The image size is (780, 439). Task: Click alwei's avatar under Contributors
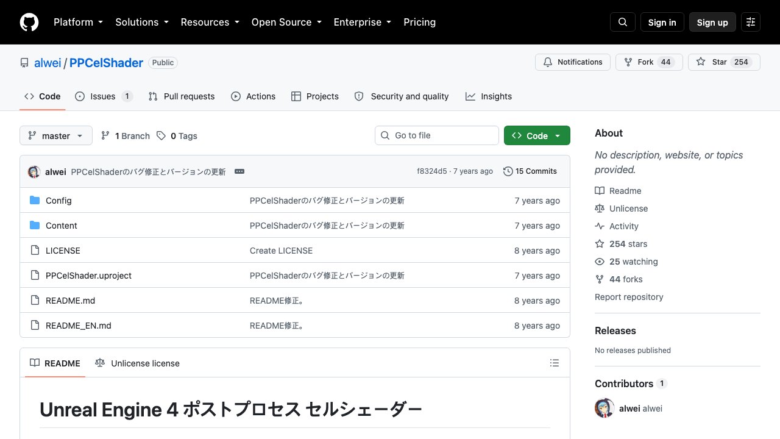pyautogui.click(x=604, y=408)
